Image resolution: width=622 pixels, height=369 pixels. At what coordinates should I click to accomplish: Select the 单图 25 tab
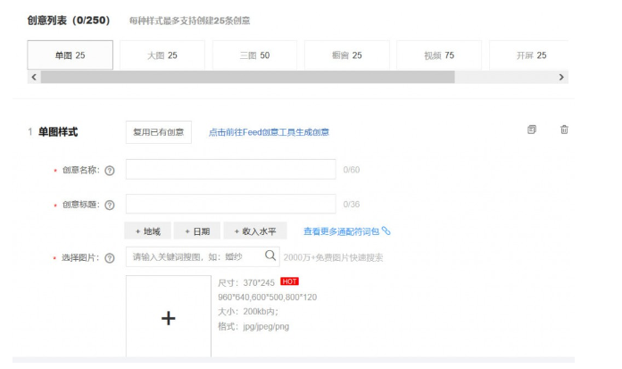point(70,55)
